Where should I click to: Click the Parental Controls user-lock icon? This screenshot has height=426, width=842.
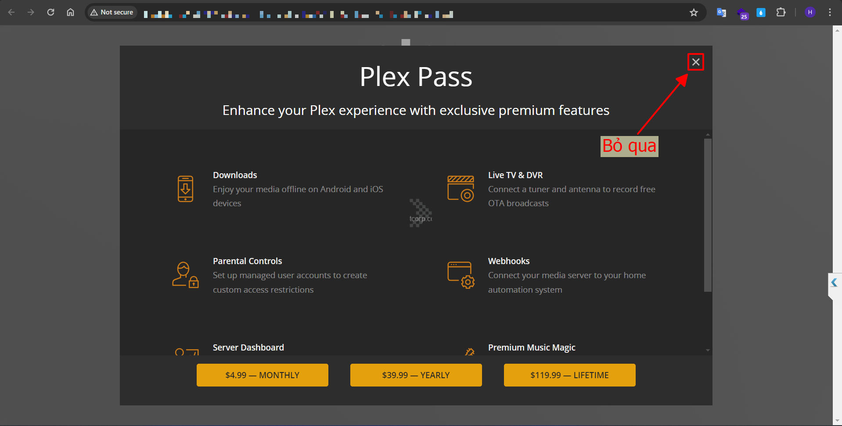(x=185, y=275)
